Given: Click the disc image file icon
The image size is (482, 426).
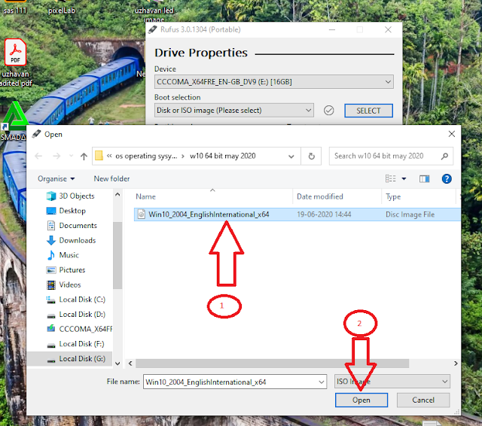Looking at the screenshot, I should click(141, 214).
